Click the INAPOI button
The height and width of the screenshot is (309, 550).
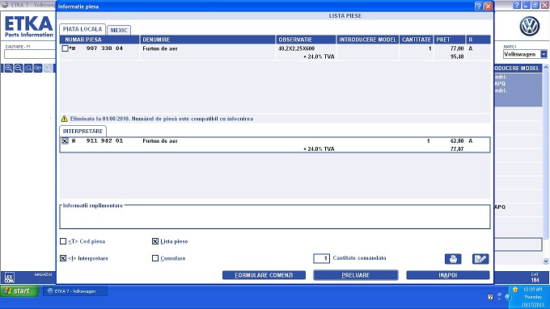(448, 275)
